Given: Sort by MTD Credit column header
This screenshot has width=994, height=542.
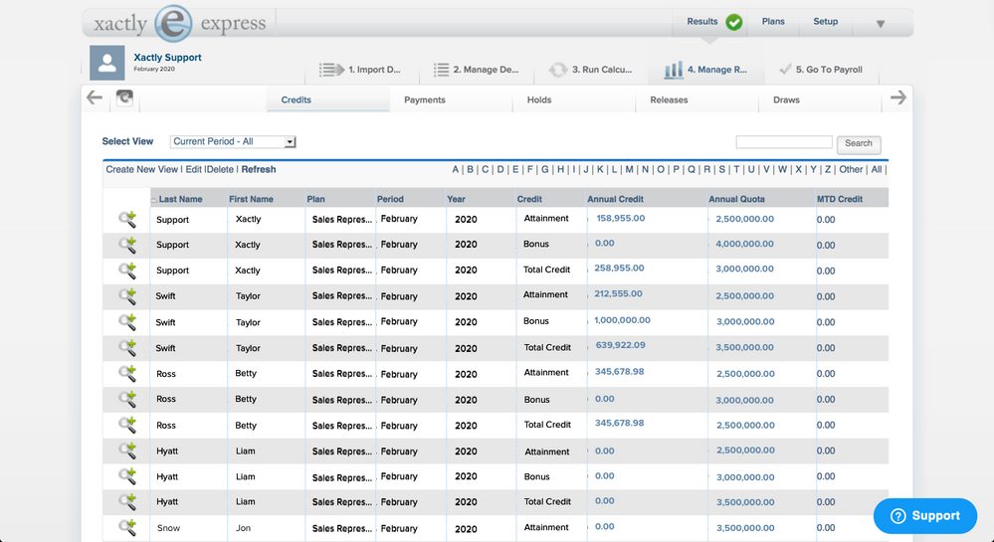Looking at the screenshot, I should pyautogui.click(x=840, y=199).
